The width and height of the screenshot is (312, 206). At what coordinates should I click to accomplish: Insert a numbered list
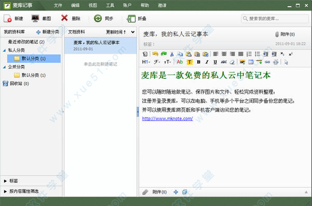coord(249,54)
